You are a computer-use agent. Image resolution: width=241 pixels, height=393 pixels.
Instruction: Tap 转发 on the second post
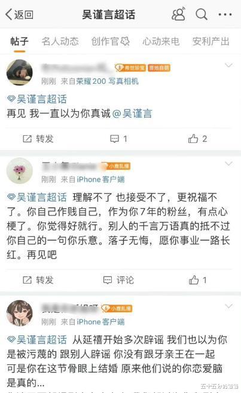coord(38,280)
